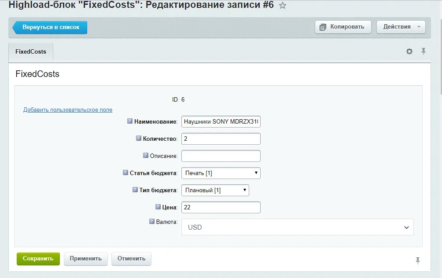Save the record with Сохранить
Image resolution: width=442 pixels, height=278 pixels.
tap(38, 259)
